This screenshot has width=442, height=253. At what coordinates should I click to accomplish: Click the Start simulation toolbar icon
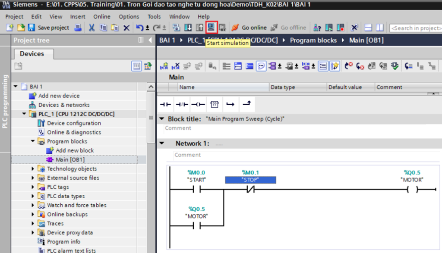point(212,28)
